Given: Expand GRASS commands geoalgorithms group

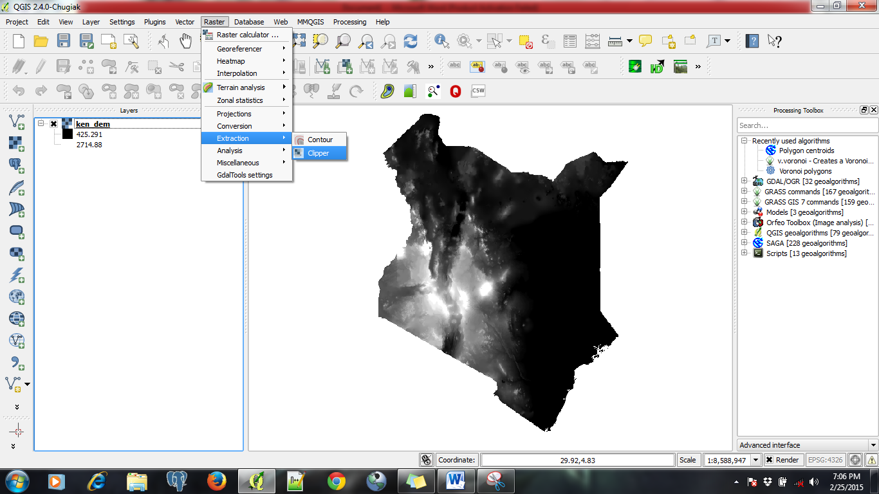Looking at the screenshot, I should pyautogui.click(x=744, y=192).
